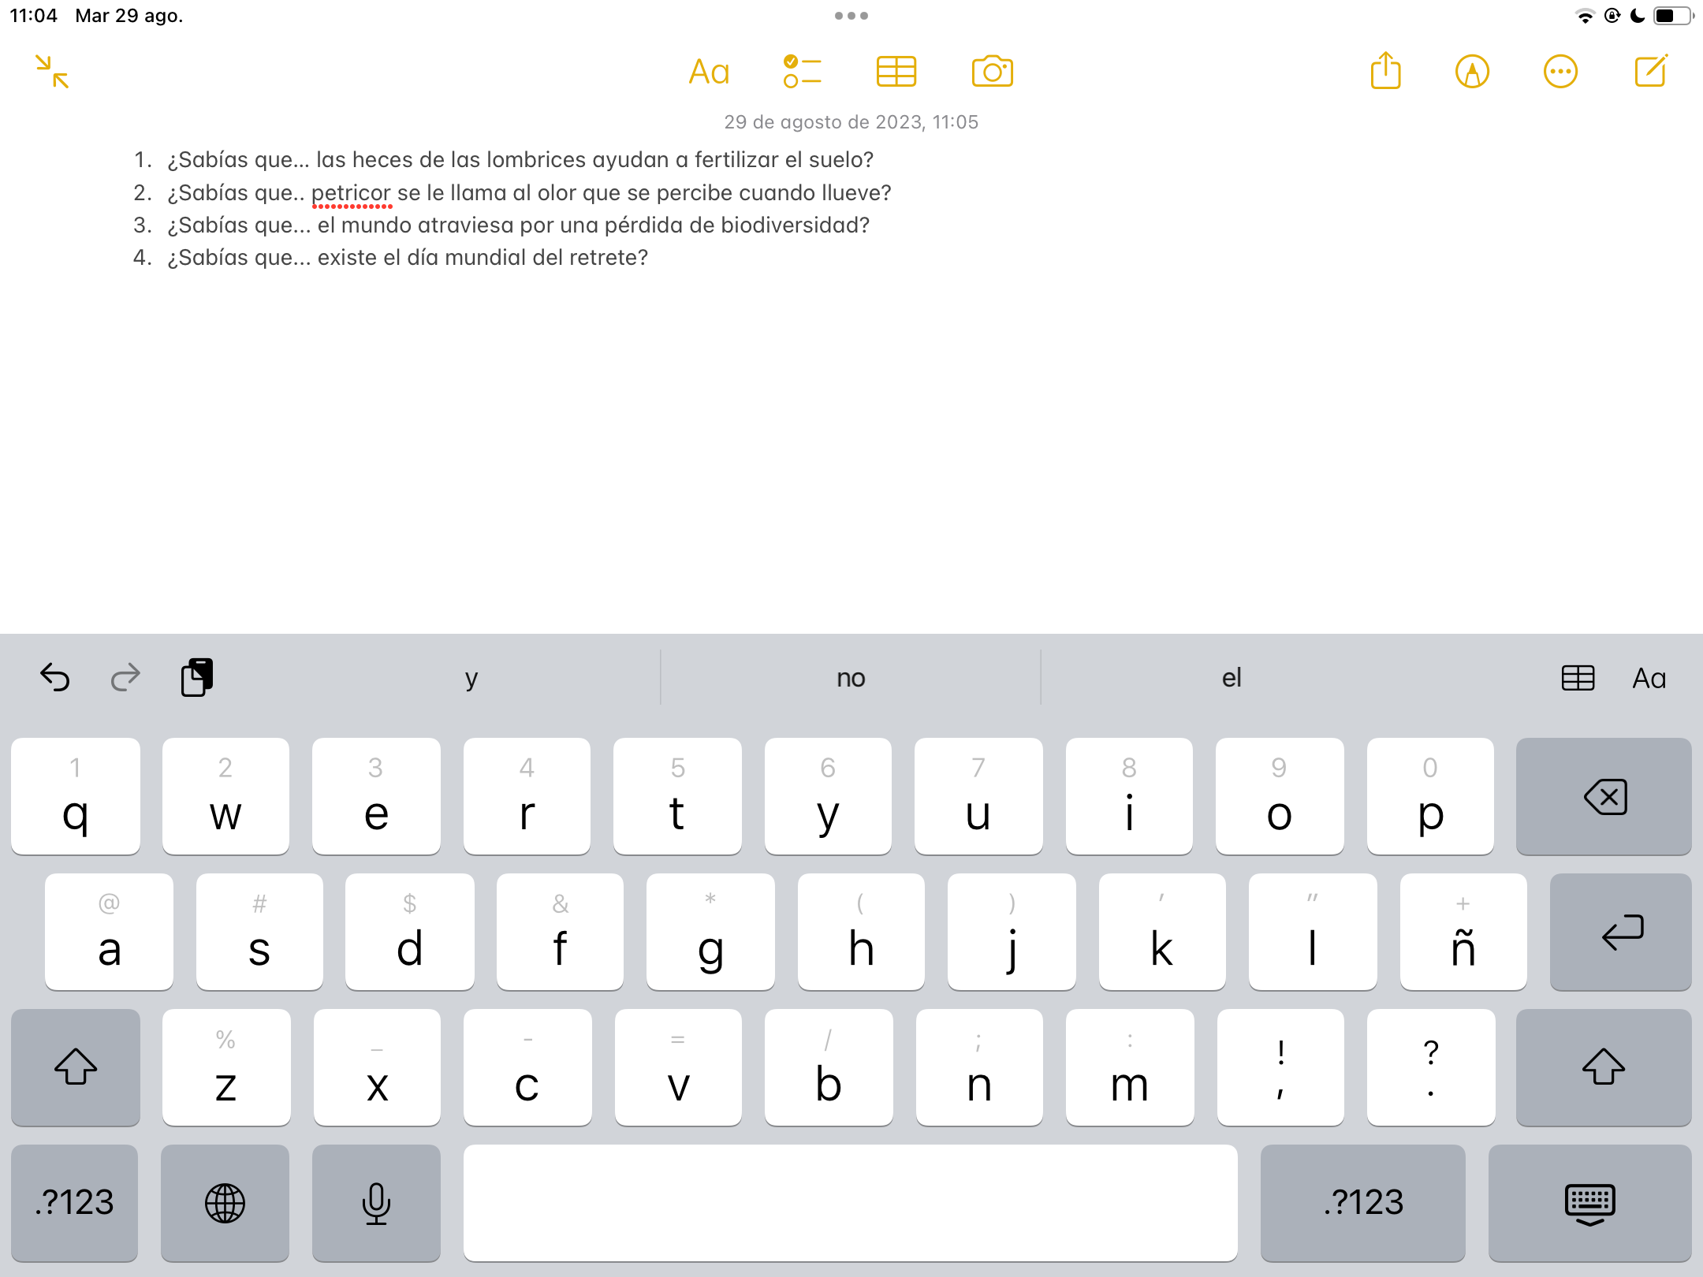Screen dimensions: 1703x1277
Task: Tap the multitasking three dots at top
Action: (x=851, y=16)
